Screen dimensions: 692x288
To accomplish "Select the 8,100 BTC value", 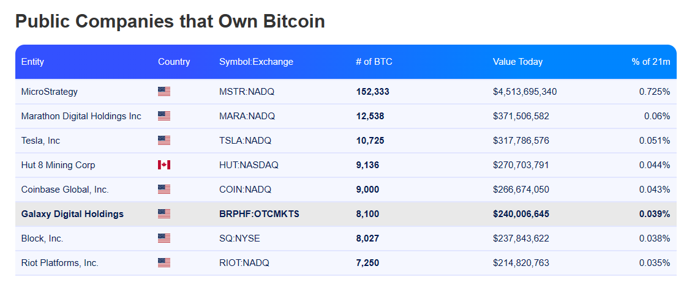I will (367, 214).
